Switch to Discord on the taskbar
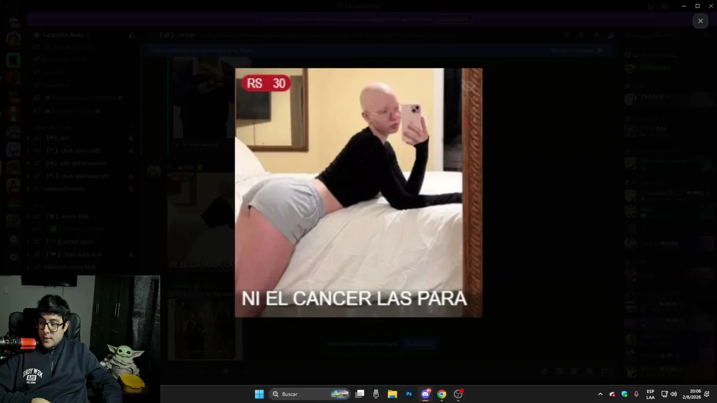This screenshot has height=403, width=717. (425, 394)
